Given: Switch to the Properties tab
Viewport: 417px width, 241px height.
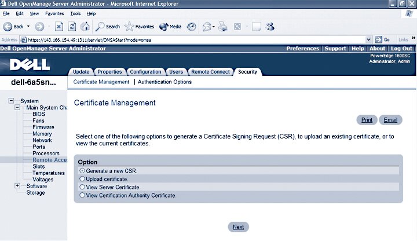Looking at the screenshot, I should tap(109, 72).
